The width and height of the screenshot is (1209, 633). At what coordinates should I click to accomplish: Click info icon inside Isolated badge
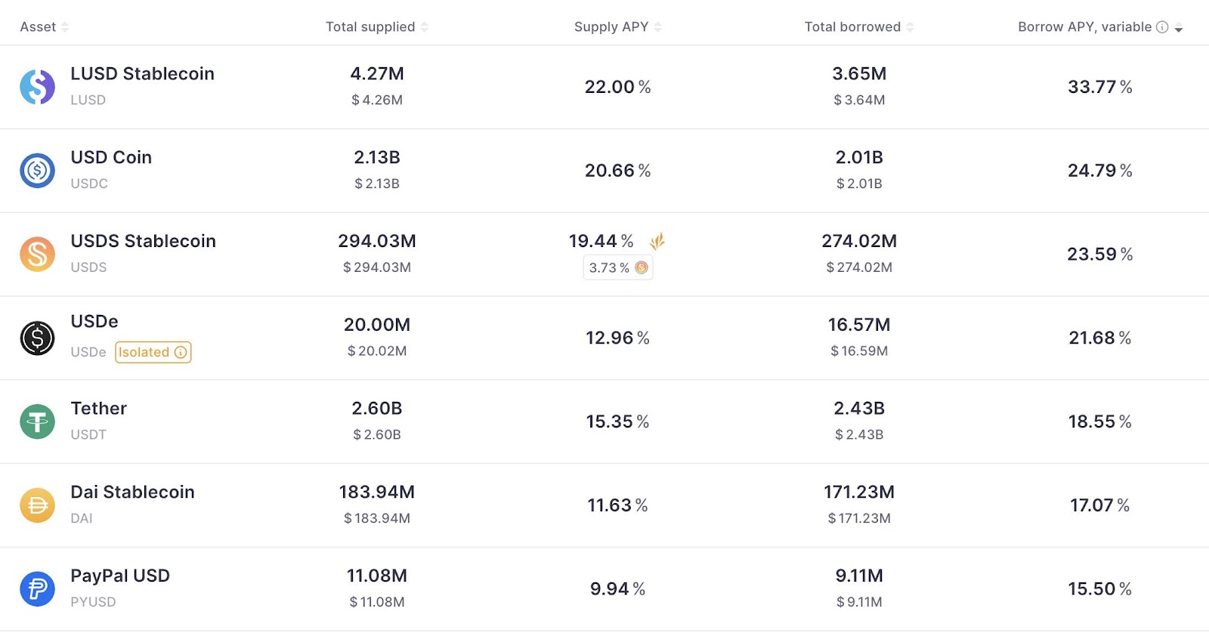tap(181, 352)
